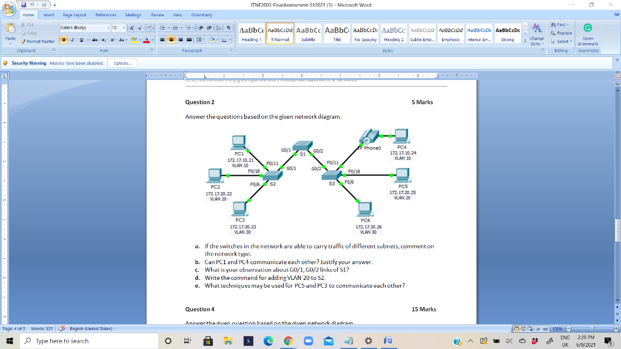Viewport: 621px width, 349px height.
Task: Toggle underline formatting
Action: click(x=80, y=39)
